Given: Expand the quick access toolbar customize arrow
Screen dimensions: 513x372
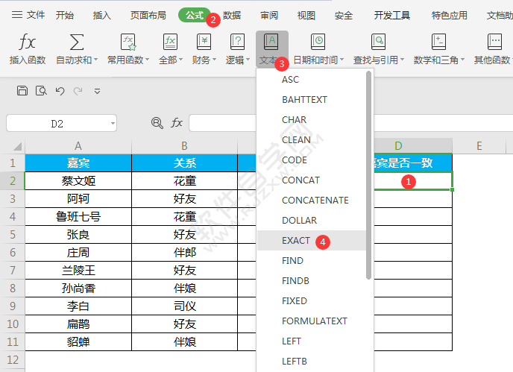Looking at the screenshot, I should pos(97,91).
